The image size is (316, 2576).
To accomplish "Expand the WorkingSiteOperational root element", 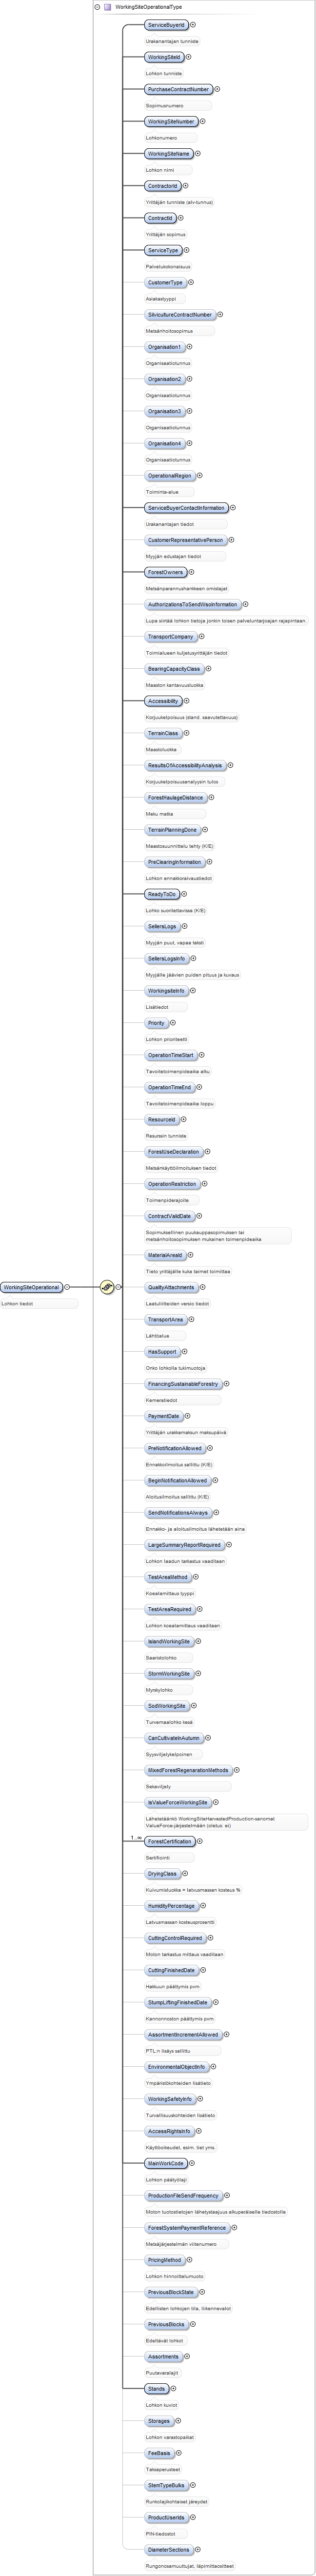I will click(69, 1287).
